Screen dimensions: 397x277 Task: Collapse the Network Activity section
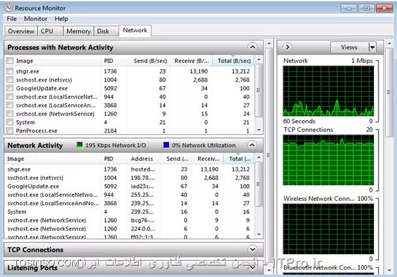(252, 145)
